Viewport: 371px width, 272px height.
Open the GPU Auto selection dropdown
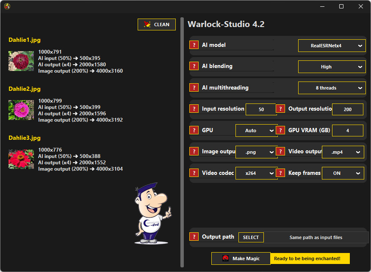point(256,131)
